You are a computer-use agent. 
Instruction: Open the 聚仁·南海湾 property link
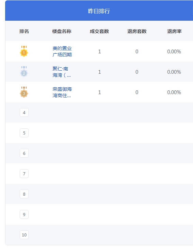pos(62,72)
